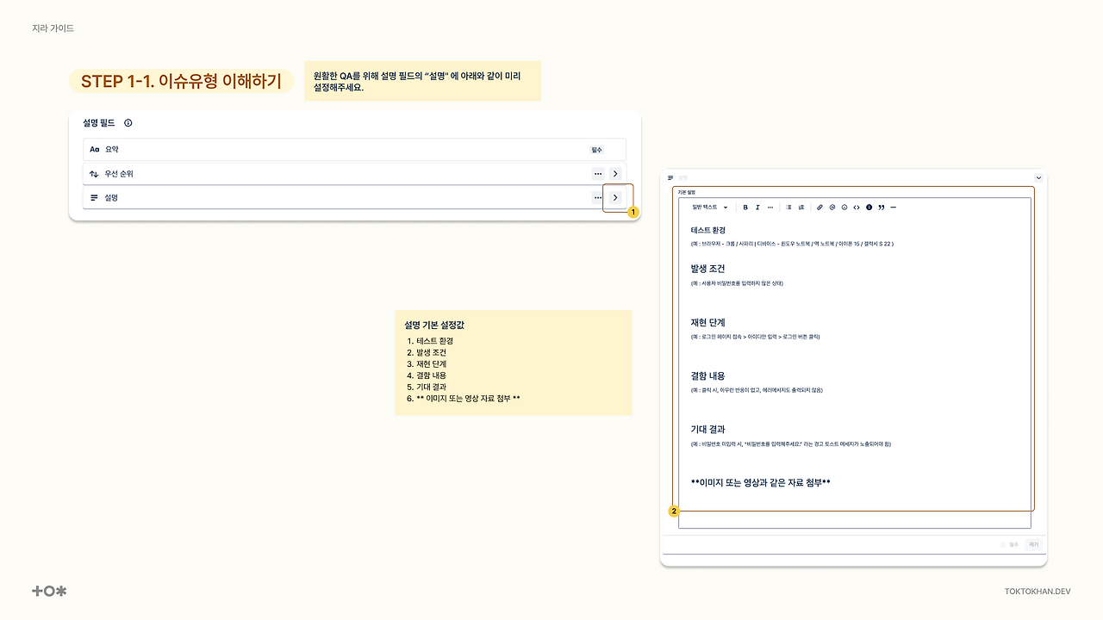Open more text formatting options in editor
This screenshot has height=620, width=1103.
tap(770, 207)
